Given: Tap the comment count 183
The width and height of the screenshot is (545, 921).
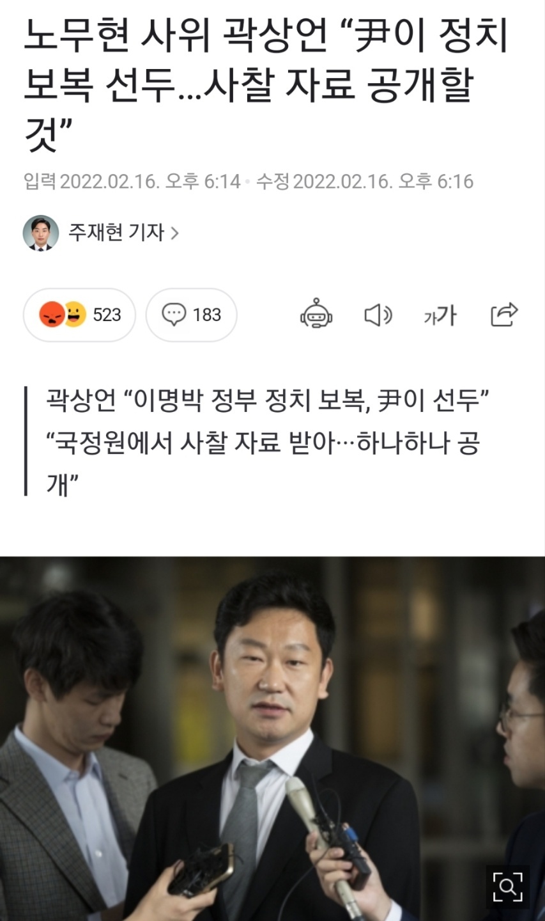Looking at the screenshot, I should tap(207, 315).
